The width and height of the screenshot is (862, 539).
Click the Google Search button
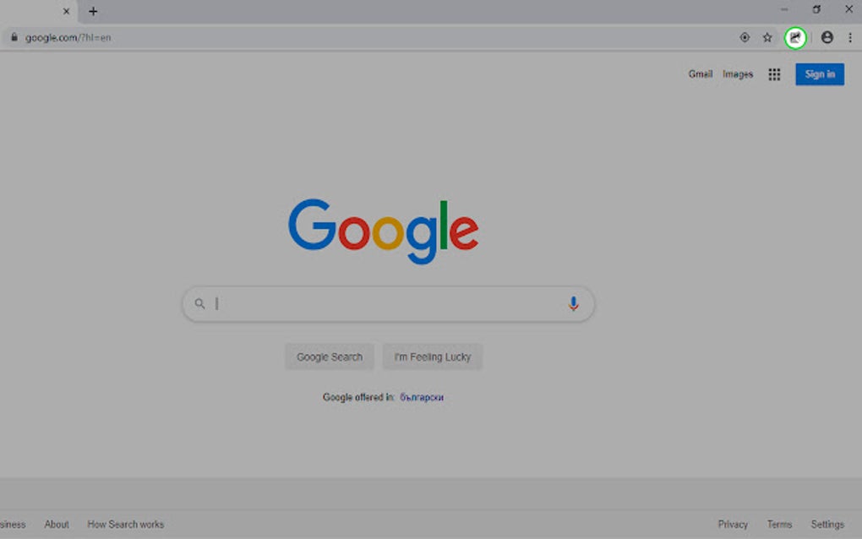pyautogui.click(x=329, y=357)
